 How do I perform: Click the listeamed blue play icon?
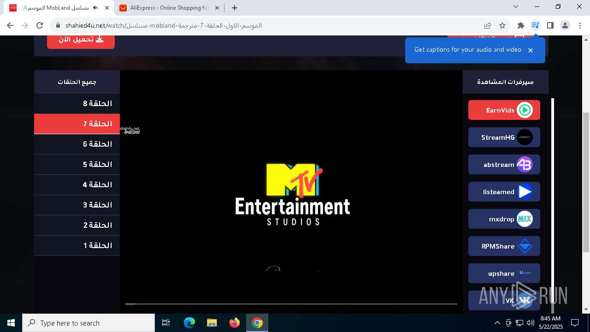click(x=525, y=192)
